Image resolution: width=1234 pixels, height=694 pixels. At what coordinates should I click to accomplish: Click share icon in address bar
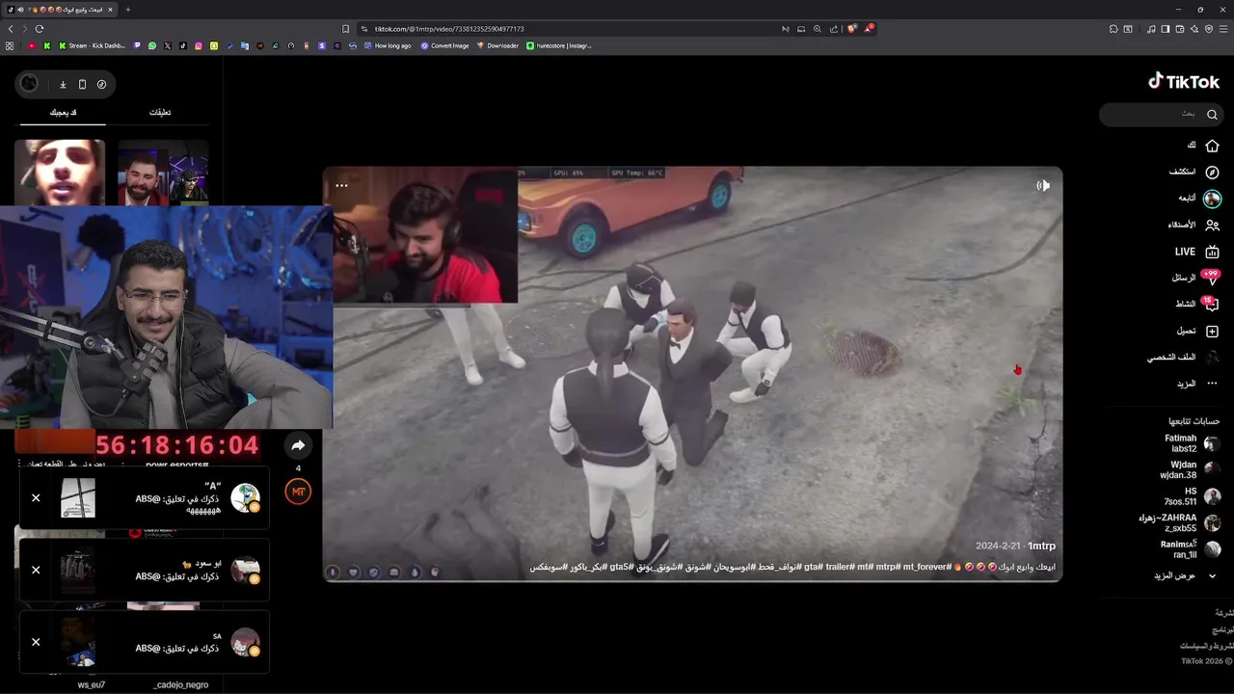click(834, 29)
